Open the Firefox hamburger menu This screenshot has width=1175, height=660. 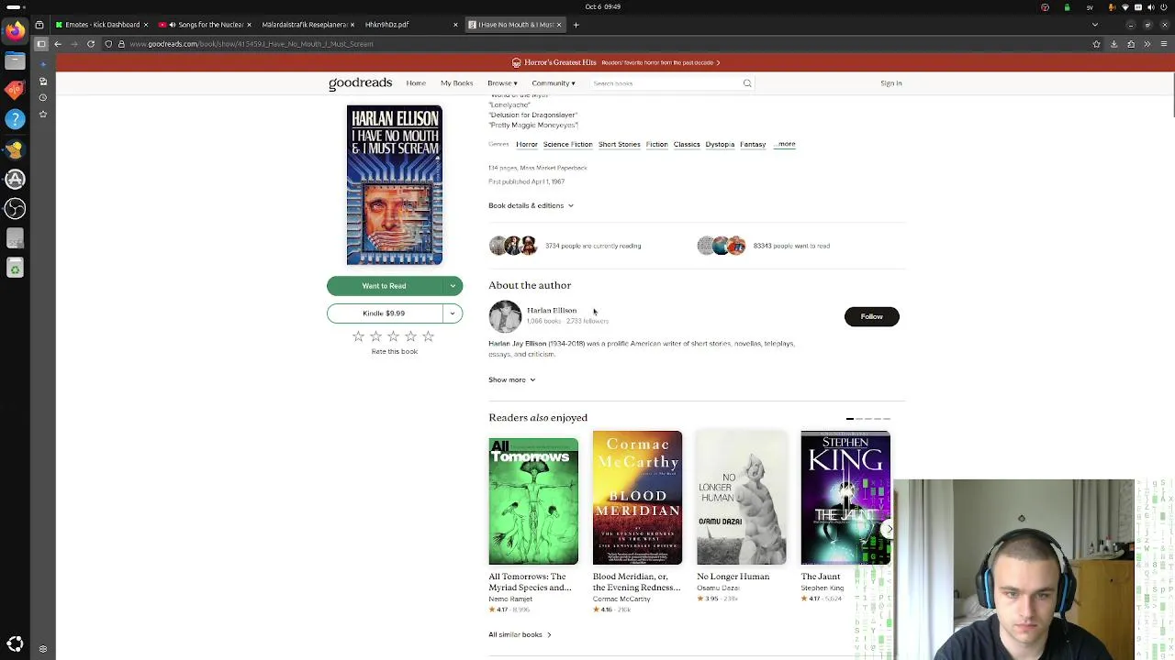[1164, 44]
